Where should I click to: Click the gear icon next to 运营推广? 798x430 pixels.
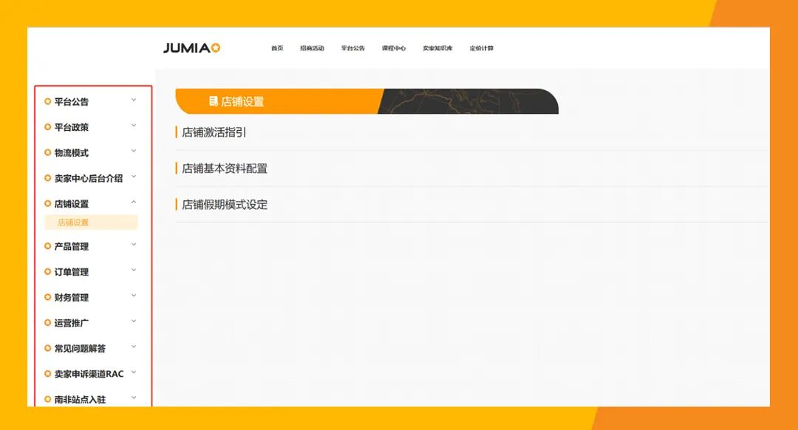click(x=47, y=322)
